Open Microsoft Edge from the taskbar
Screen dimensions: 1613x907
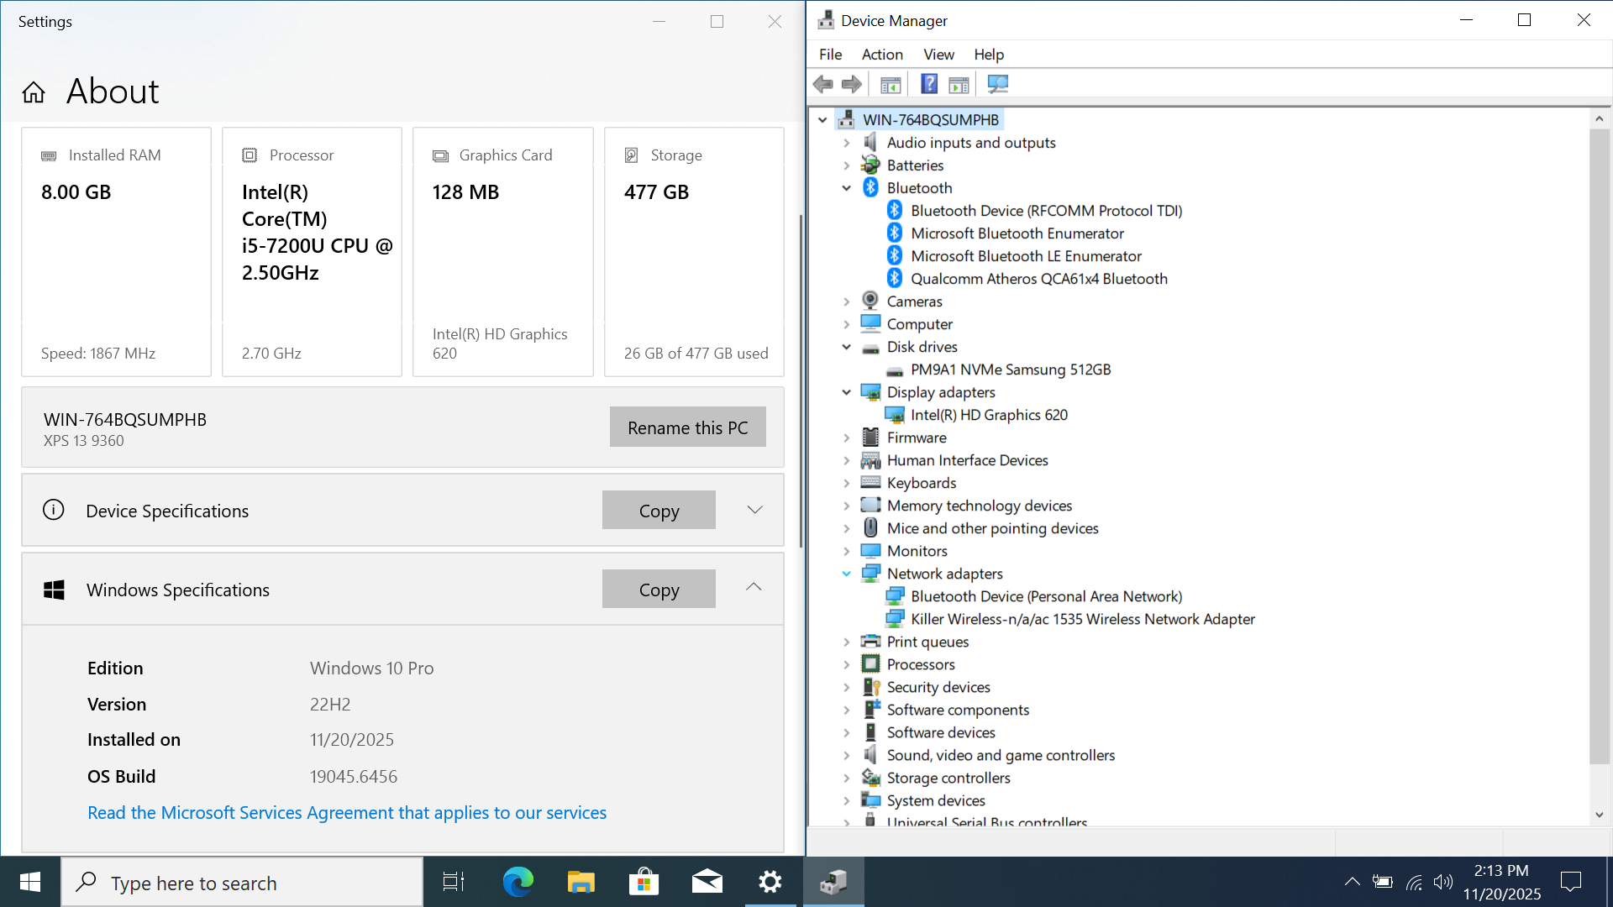click(x=518, y=882)
